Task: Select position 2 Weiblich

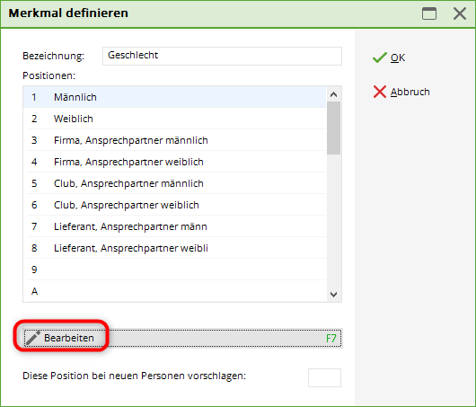Action: (x=174, y=119)
